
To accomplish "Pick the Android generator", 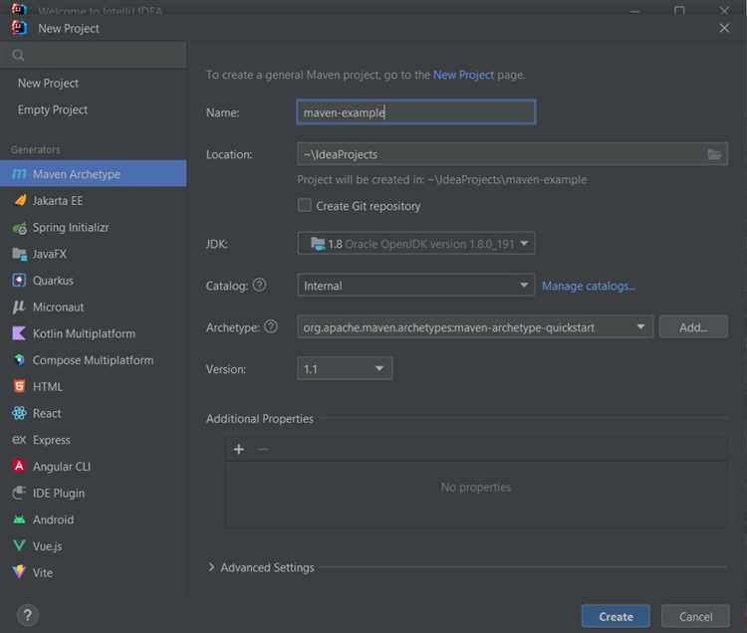I will coord(94,520).
